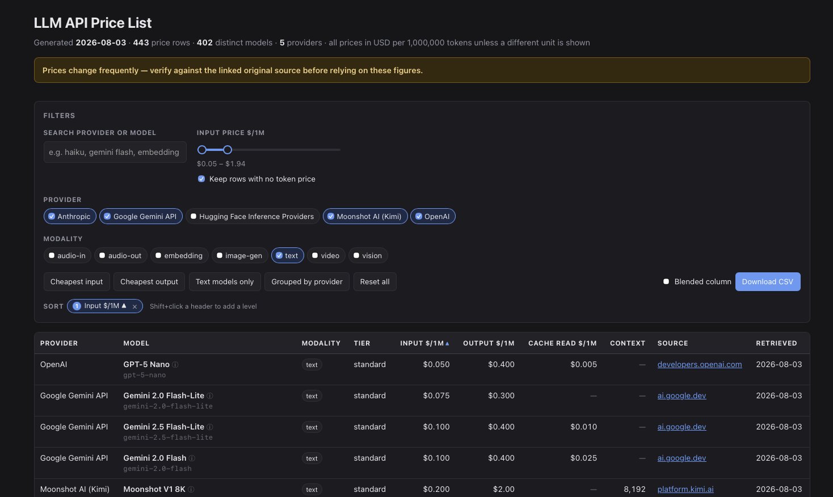Sort by the Model column header
The image size is (833, 497).
click(136, 343)
